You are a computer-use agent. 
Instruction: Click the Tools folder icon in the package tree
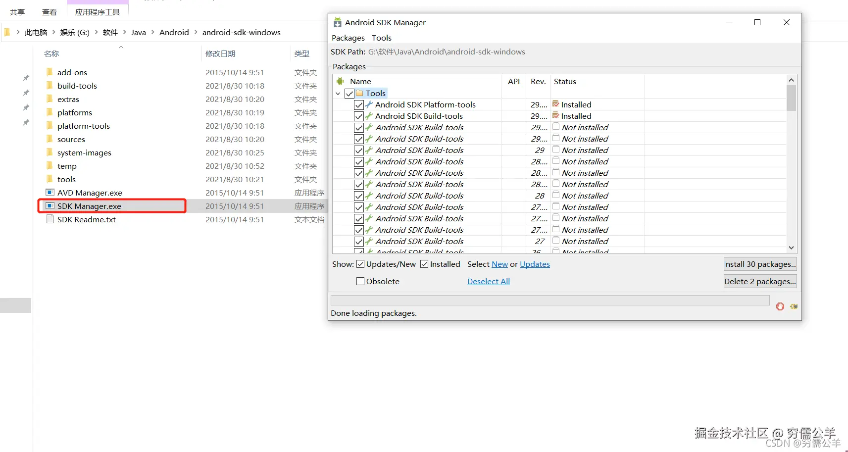[360, 93]
